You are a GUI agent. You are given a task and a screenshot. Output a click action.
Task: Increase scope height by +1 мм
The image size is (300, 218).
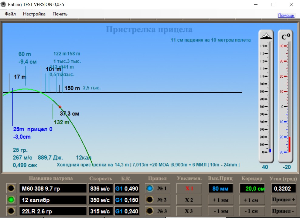(220, 200)
